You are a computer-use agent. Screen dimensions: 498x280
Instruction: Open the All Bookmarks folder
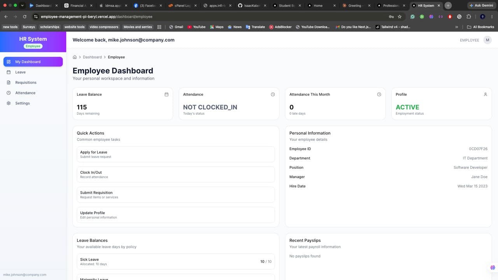pos(480,27)
